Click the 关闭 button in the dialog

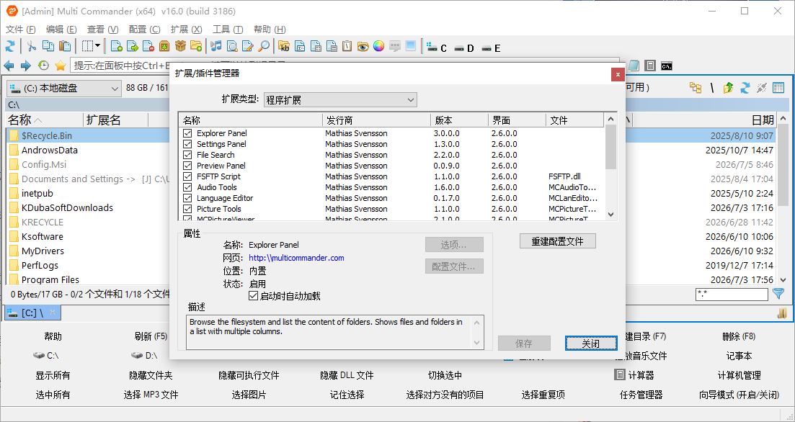coord(591,344)
